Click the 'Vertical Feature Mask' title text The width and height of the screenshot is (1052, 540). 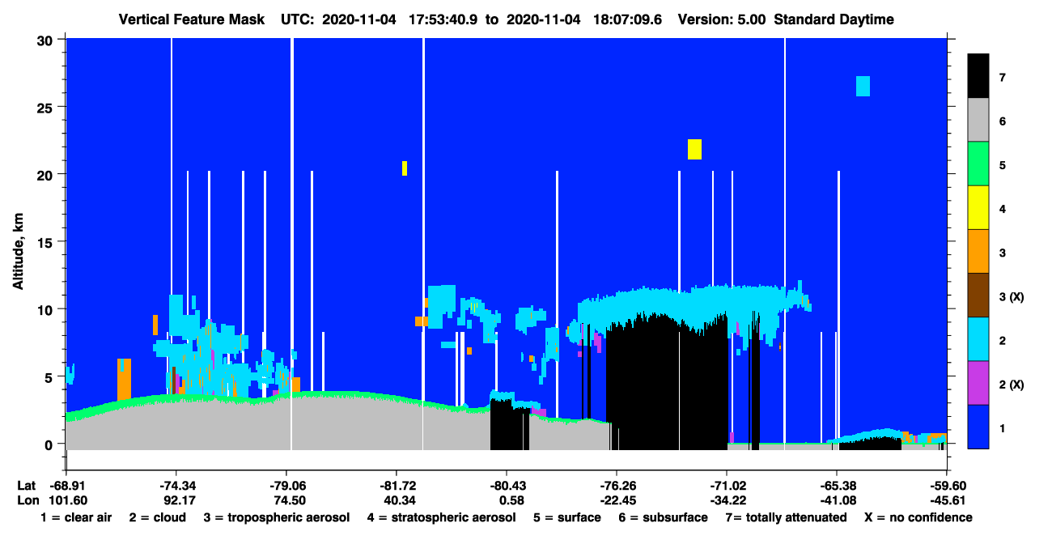tap(191, 19)
